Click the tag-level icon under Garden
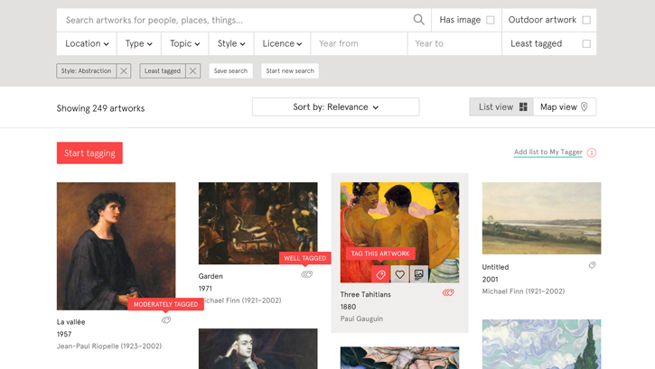Viewport: 655px width, 369px height. pos(307,274)
